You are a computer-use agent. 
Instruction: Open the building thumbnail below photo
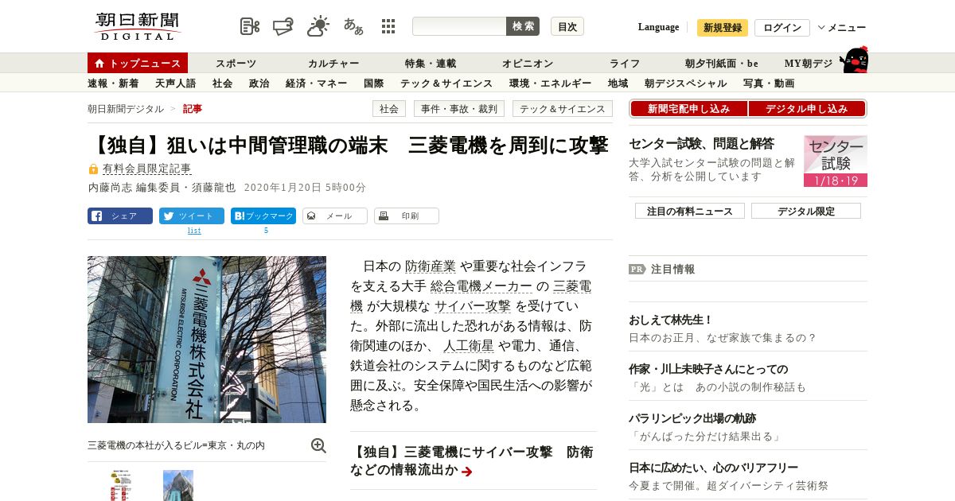(178, 485)
